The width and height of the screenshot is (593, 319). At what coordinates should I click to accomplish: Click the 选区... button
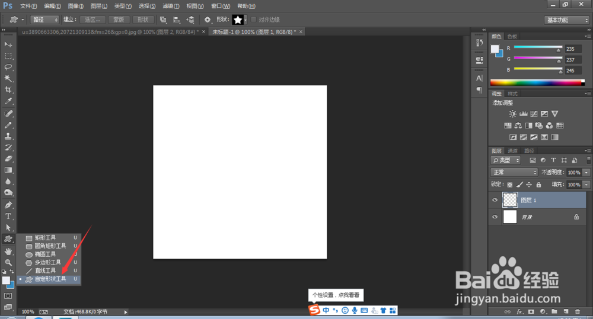tap(93, 20)
